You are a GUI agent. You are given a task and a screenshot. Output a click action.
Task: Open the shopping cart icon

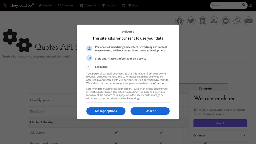click(x=124, y=5)
